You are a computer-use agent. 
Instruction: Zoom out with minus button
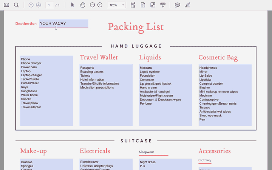92,5
